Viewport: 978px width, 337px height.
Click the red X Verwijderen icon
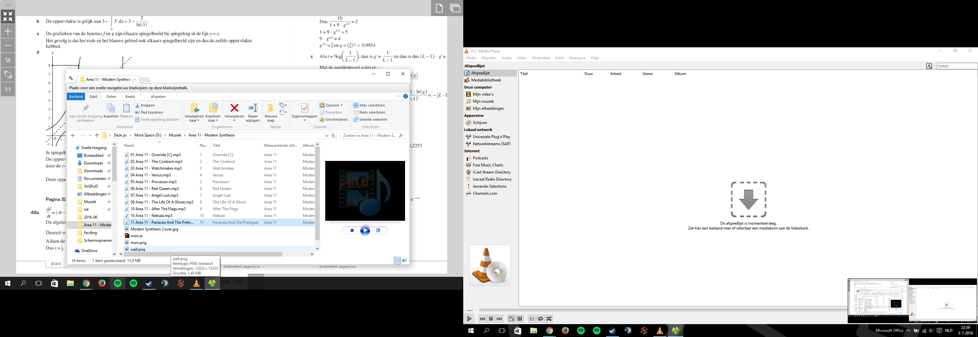coord(234,108)
